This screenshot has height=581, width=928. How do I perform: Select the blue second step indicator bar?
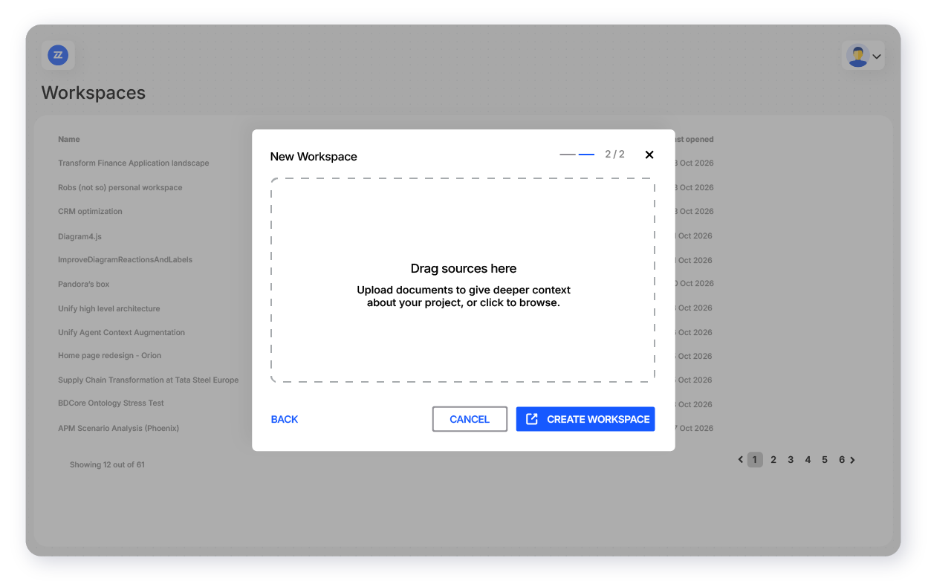(x=586, y=155)
